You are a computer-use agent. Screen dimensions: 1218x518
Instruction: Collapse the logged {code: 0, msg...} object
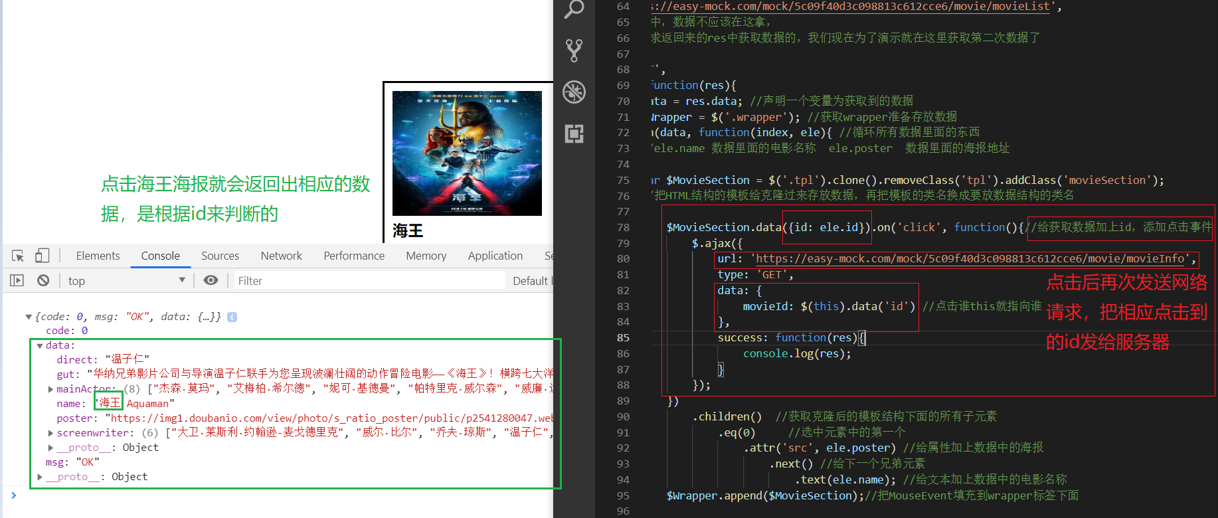[29, 317]
